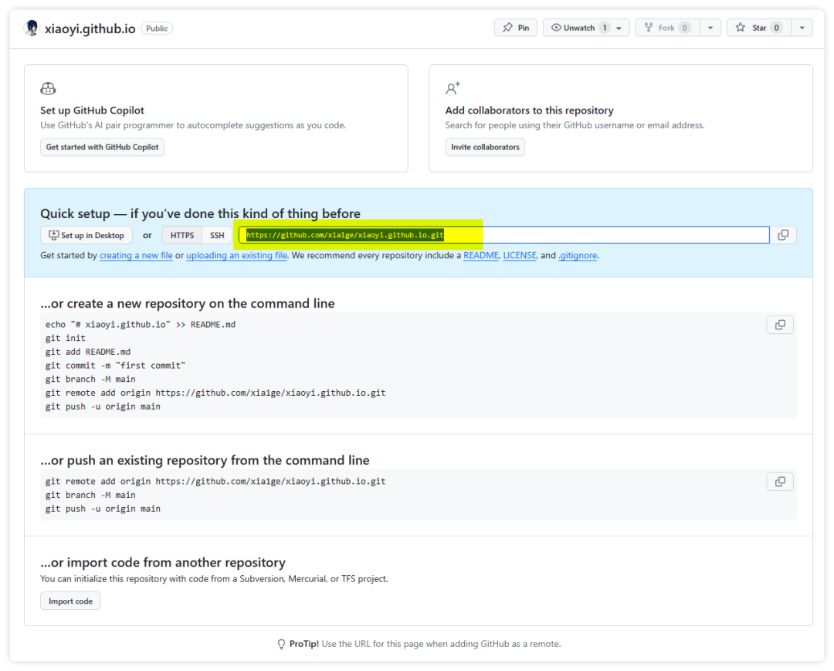834x671 pixels.
Task: Click Get started with GitHub Copilot
Action: pyautogui.click(x=102, y=147)
